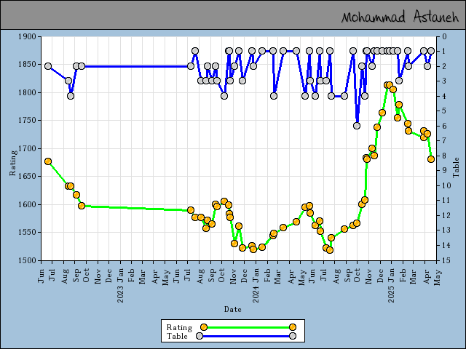Select the orange rating point near 1765 in December 2024

pyautogui.click(x=382, y=113)
